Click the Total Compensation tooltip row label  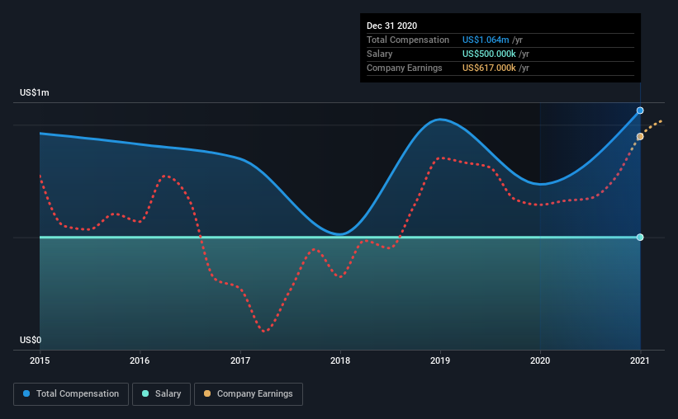click(408, 40)
